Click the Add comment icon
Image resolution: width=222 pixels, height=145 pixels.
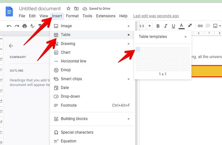click(x=208, y=26)
